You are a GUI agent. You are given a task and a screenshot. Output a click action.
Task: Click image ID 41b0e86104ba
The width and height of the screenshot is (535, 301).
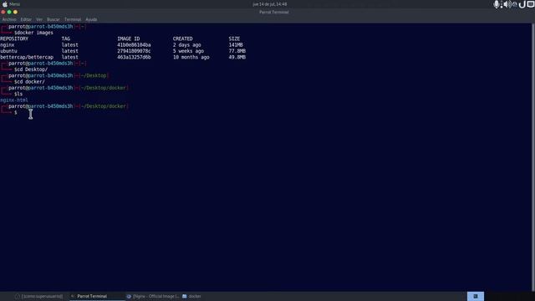click(134, 44)
